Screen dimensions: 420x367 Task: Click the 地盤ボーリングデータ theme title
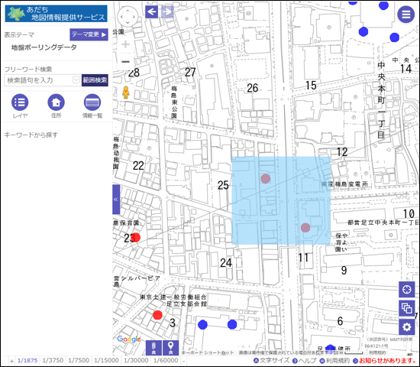[44, 47]
